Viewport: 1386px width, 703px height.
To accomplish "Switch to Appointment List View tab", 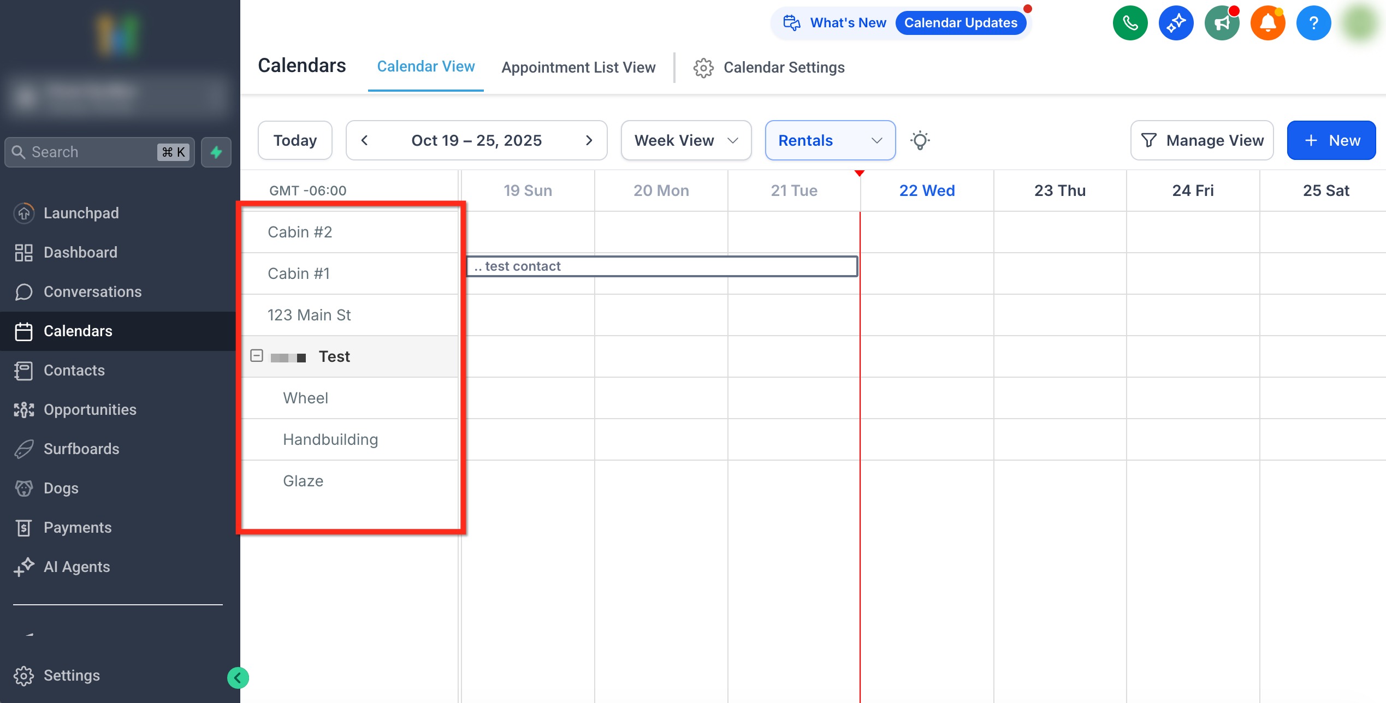I will tap(578, 67).
